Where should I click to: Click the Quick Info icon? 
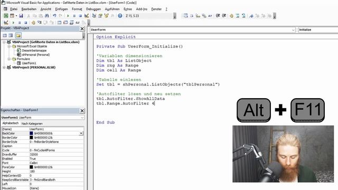198,16
